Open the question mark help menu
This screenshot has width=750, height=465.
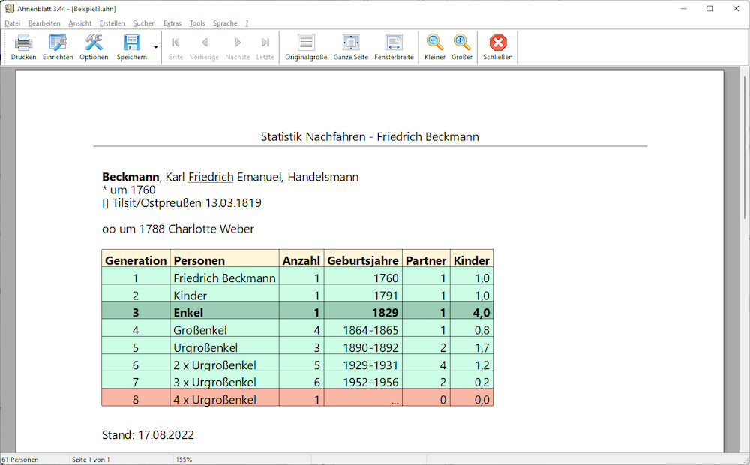tap(247, 23)
